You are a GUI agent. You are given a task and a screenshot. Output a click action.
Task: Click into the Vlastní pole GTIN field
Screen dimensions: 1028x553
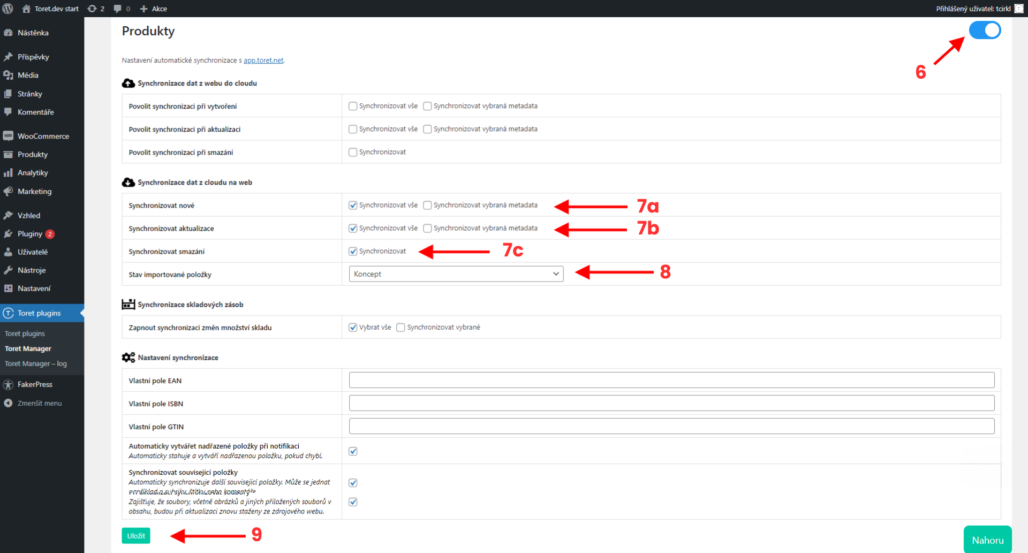[671, 426]
